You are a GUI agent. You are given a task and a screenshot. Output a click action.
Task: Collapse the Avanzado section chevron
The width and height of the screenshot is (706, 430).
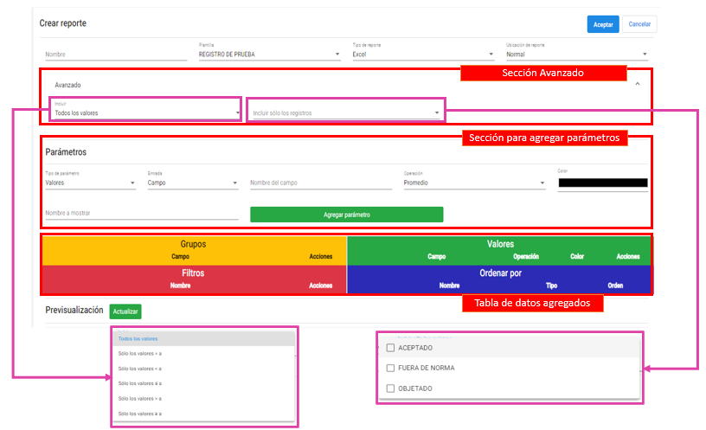point(638,84)
